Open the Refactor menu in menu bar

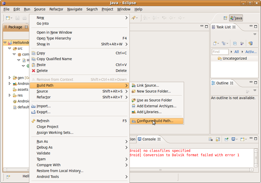point(56,9)
